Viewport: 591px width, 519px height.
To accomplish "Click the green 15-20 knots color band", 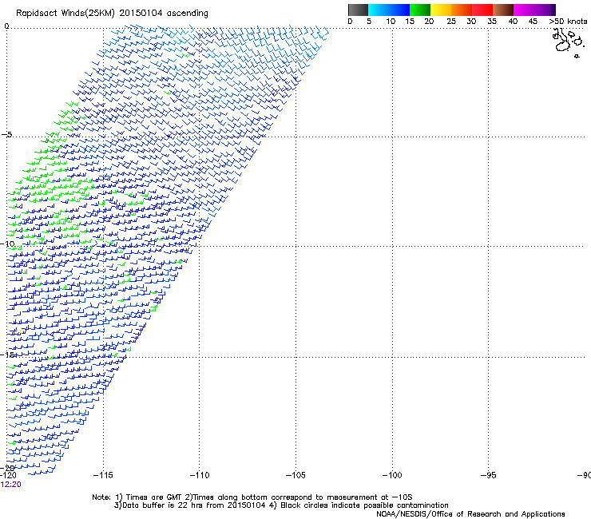I will [x=420, y=10].
